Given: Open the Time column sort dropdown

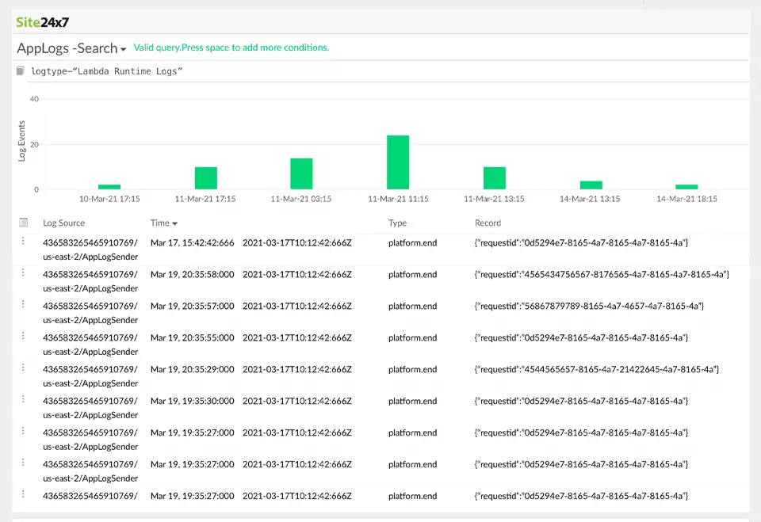Looking at the screenshot, I should point(176,223).
